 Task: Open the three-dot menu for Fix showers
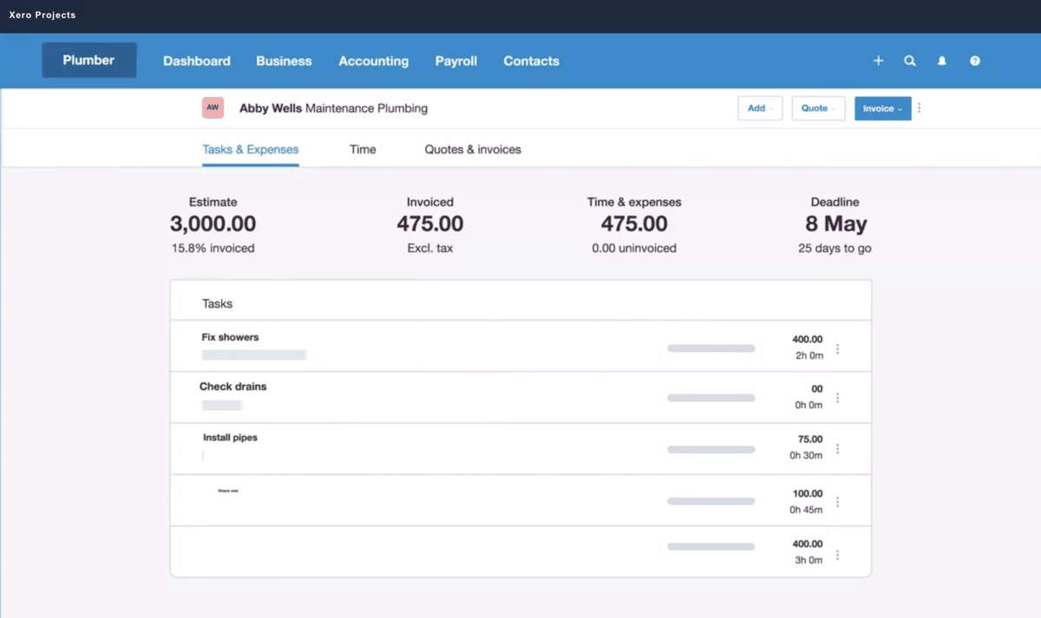(x=838, y=348)
